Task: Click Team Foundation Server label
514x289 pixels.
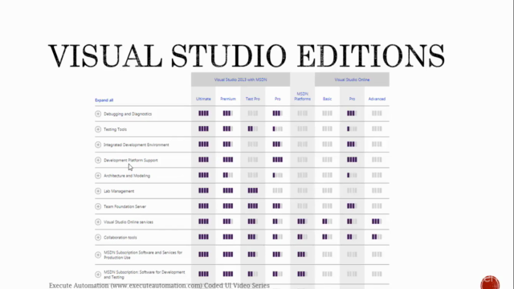Action: click(125, 206)
